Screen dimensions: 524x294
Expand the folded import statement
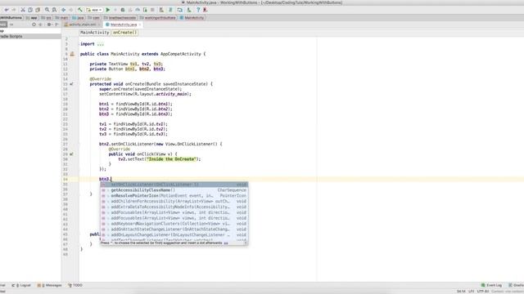100,44
